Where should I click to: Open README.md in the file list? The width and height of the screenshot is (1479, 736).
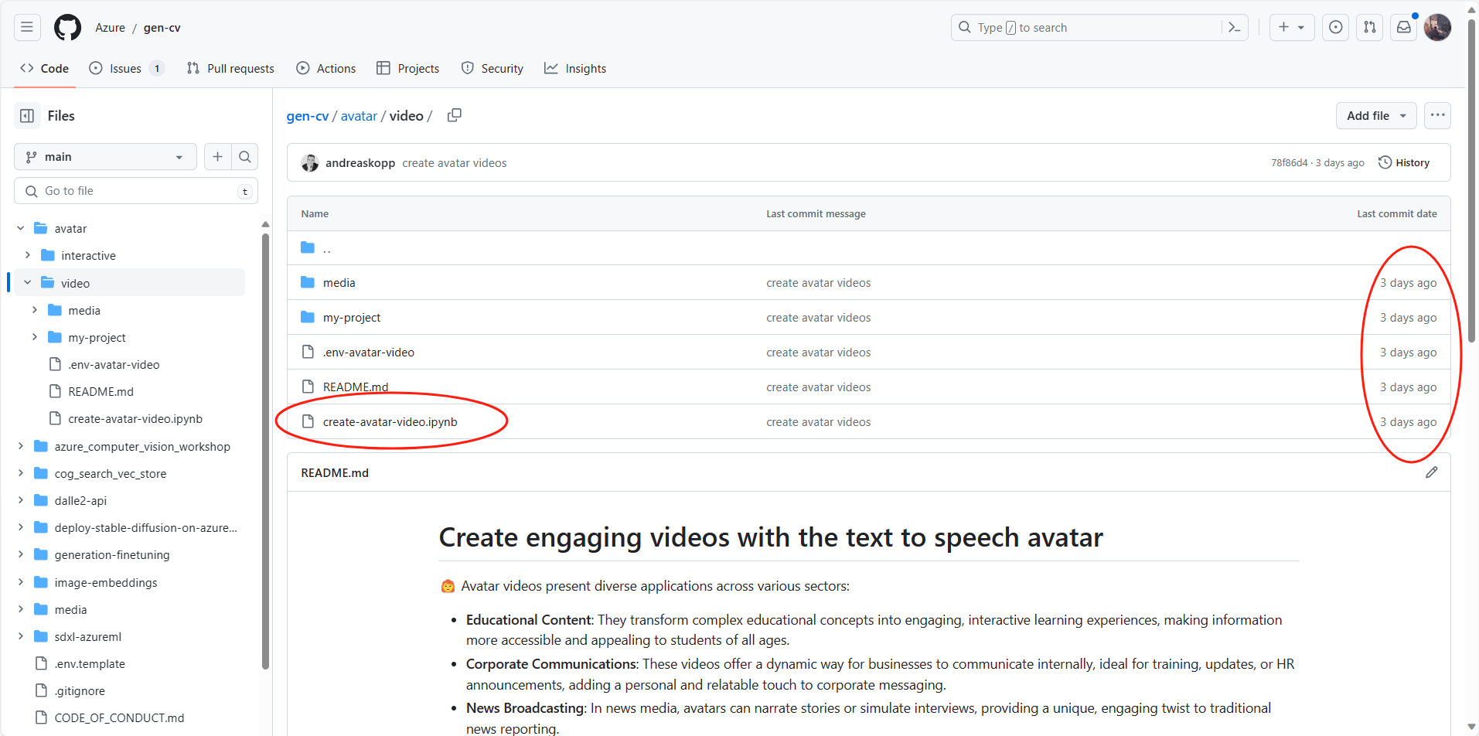tap(356, 387)
